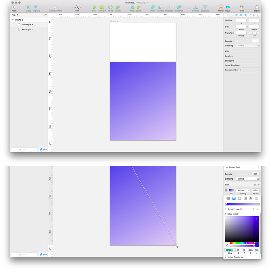Zoom in with the plus button

(81, 7)
